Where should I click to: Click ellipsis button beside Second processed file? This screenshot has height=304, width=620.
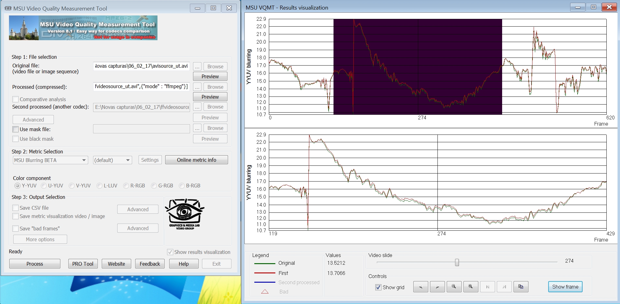(x=197, y=107)
